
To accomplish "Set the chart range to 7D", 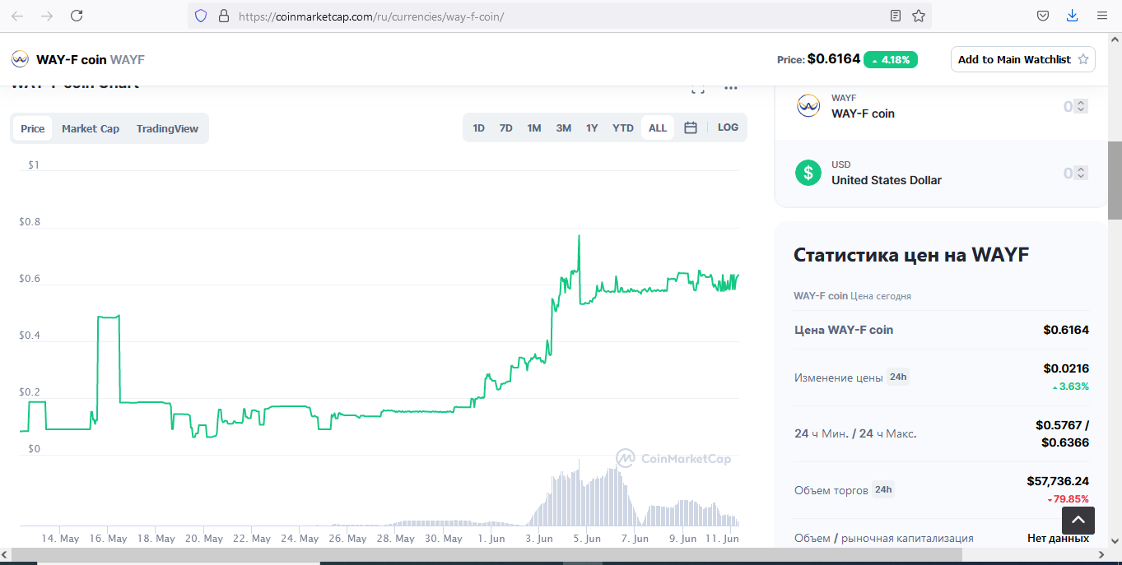I will click(506, 127).
